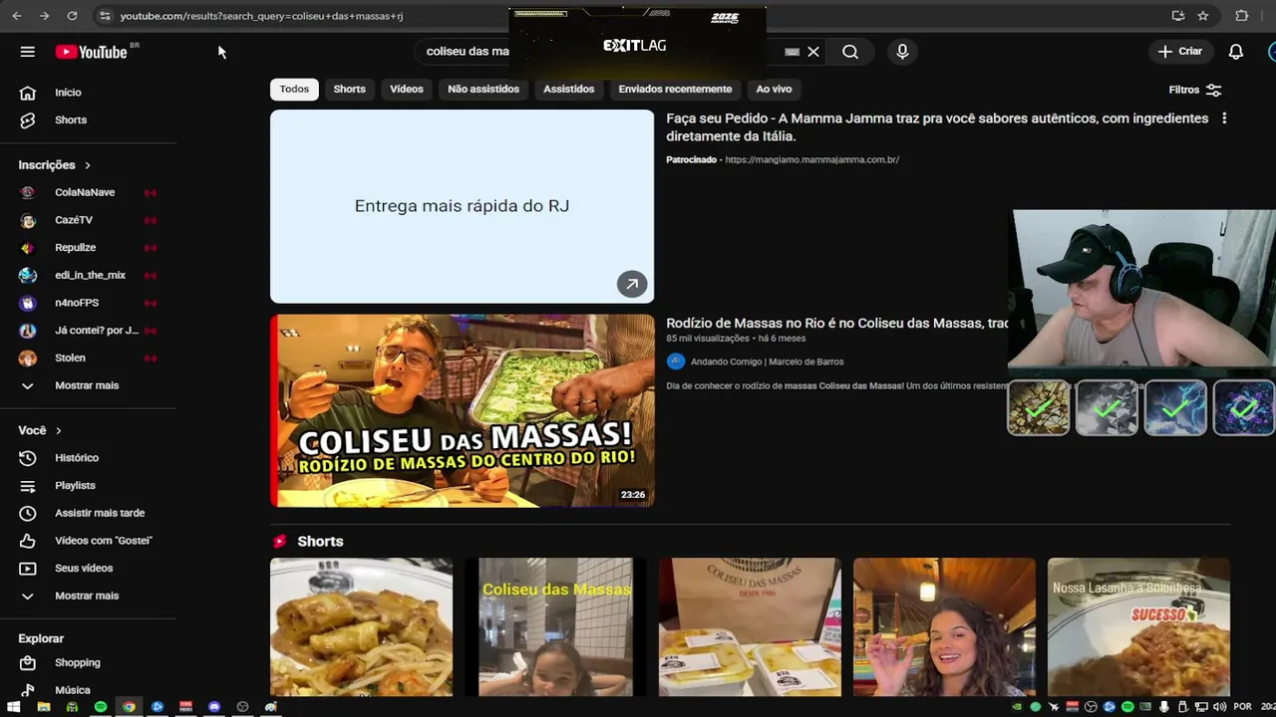
Task: Click the browser address bar URL
Action: [261, 16]
